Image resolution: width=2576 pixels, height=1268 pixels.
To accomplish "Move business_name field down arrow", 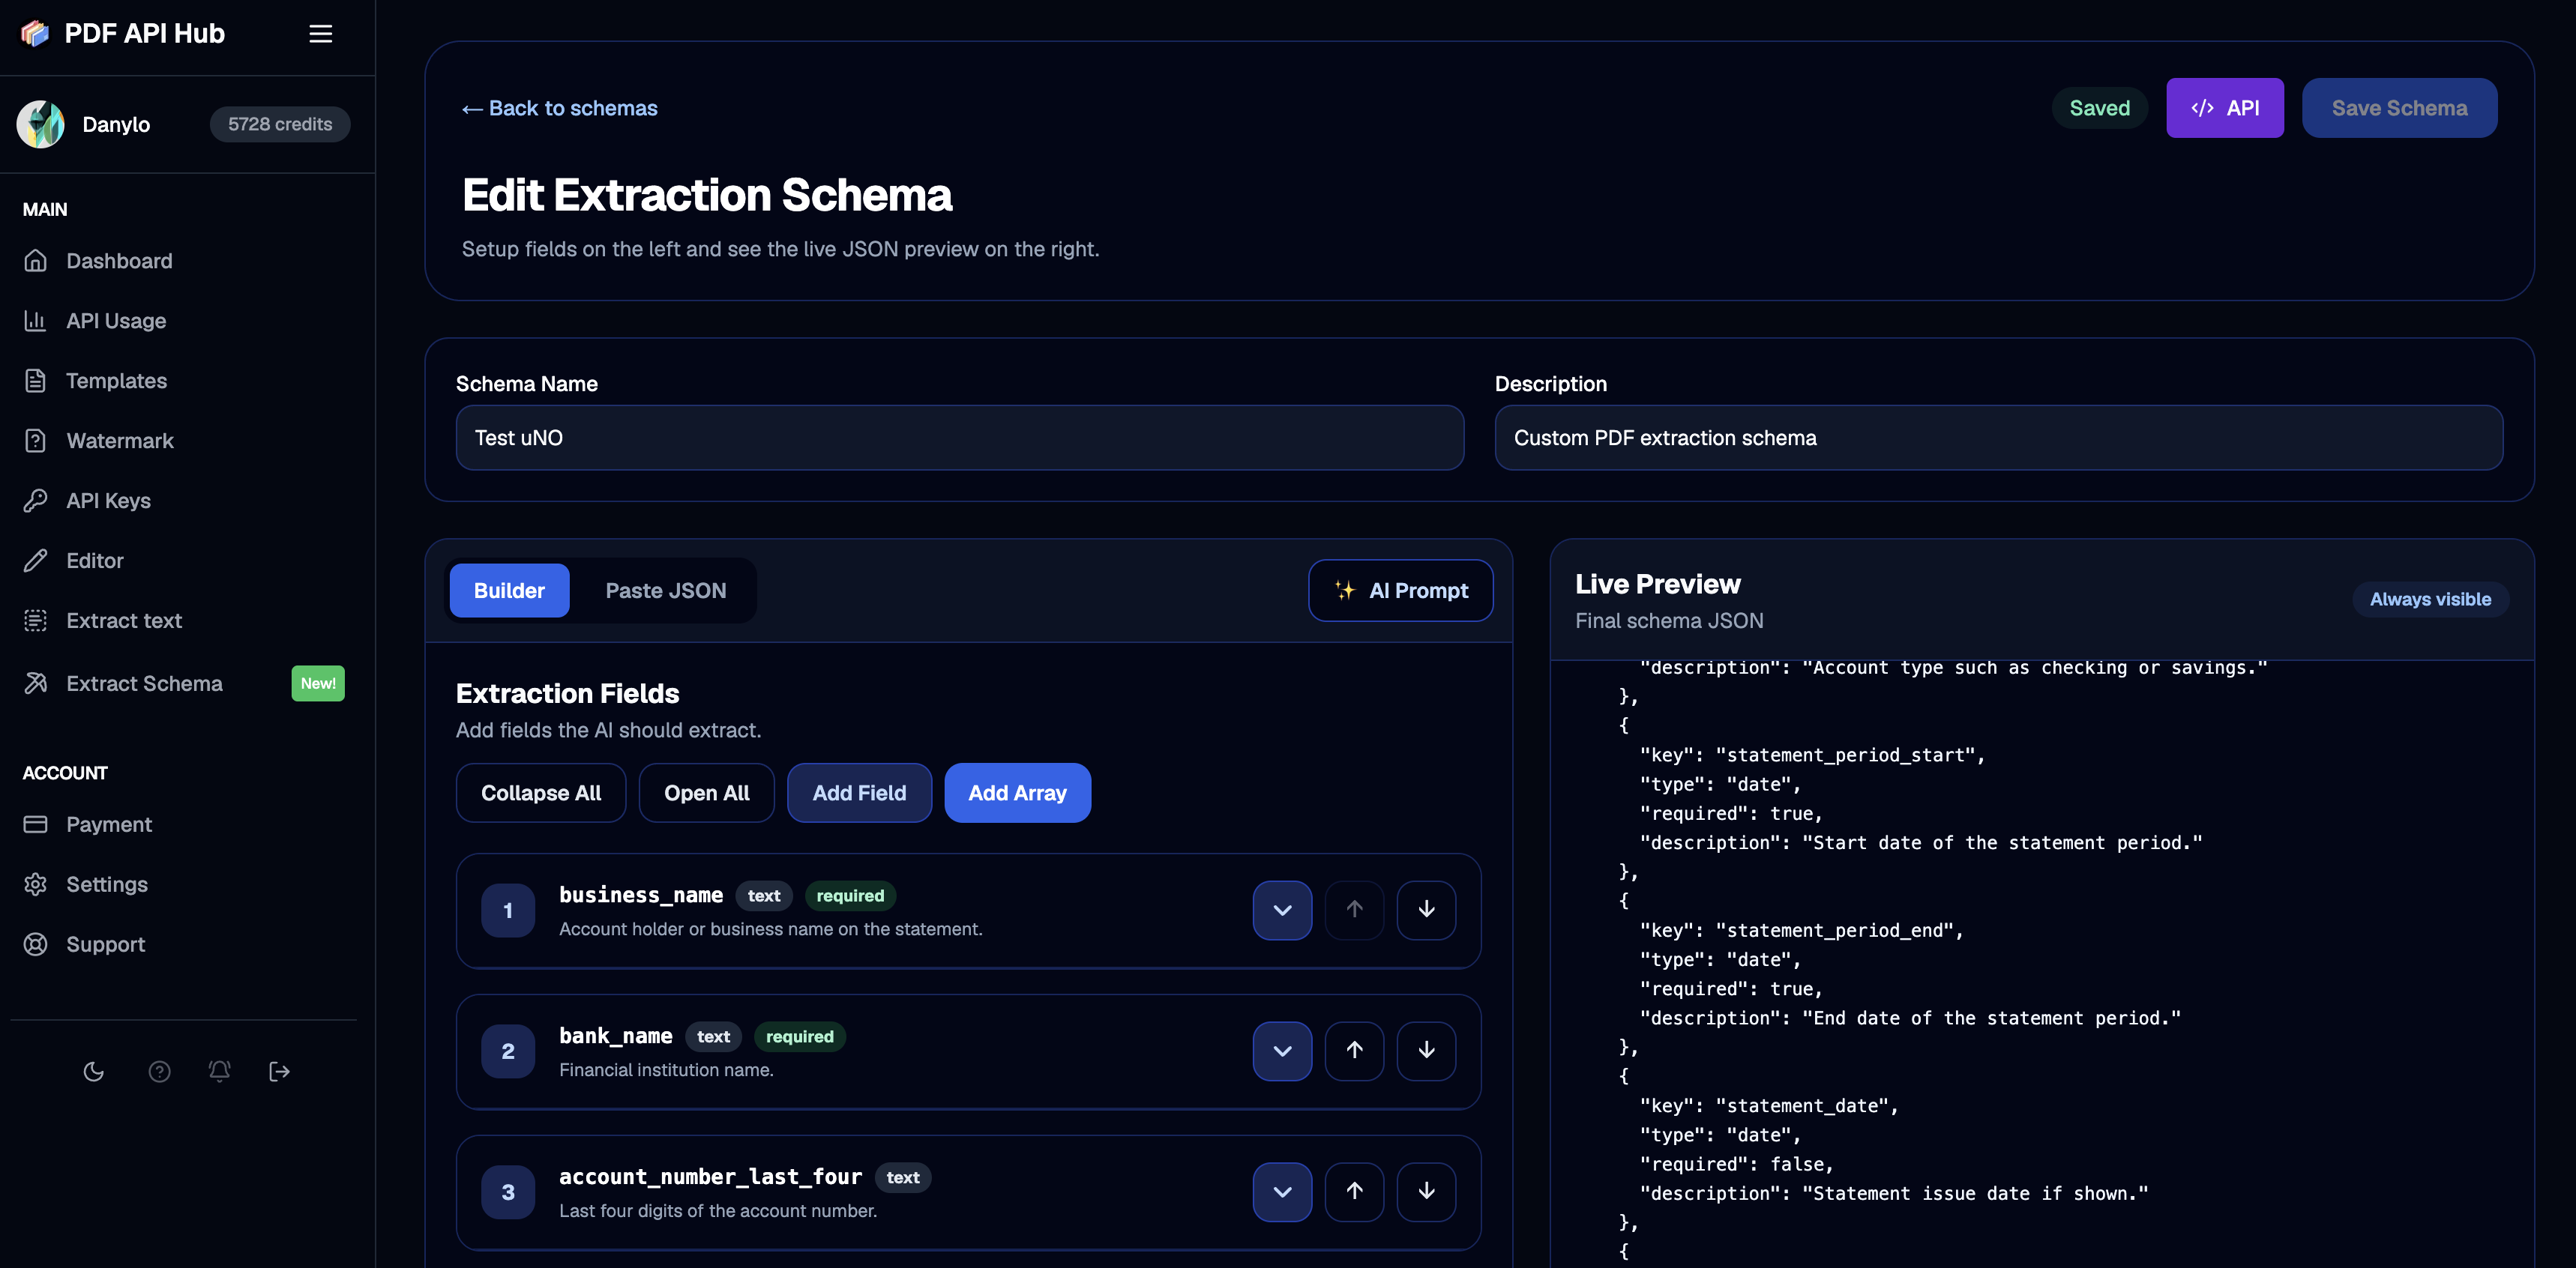I will coord(1426,909).
